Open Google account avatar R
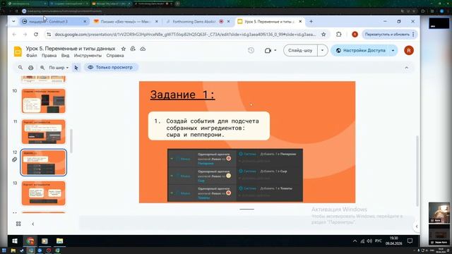452x254 pixels. (409, 50)
